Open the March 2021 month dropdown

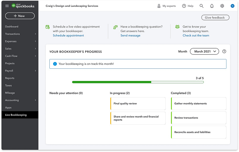[x=204, y=51]
